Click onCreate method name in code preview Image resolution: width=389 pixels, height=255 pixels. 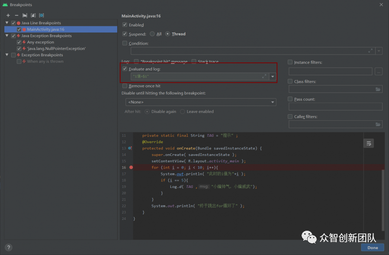[186, 148]
